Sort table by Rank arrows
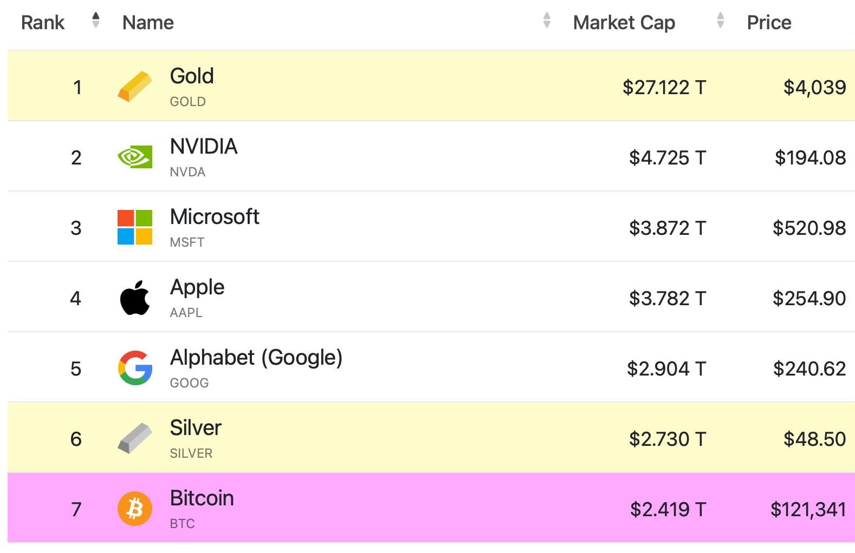Screen dimensions: 855x553 pyautogui.click(x=96, y=21)
